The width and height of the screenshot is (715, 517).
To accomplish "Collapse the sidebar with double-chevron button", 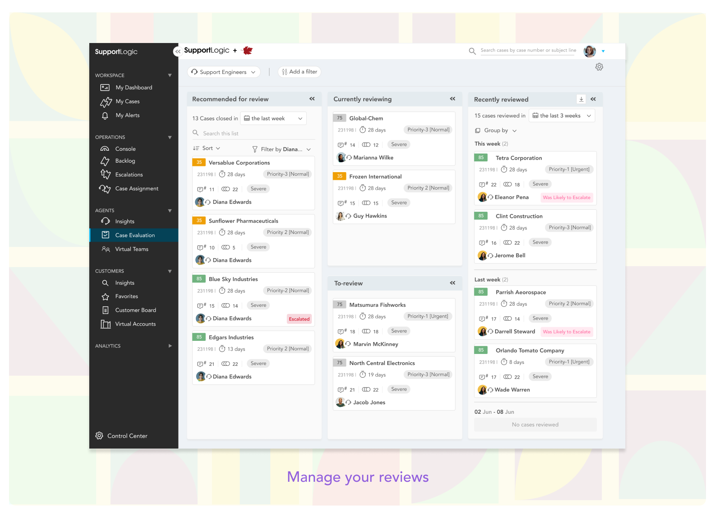I will [178, 51].
